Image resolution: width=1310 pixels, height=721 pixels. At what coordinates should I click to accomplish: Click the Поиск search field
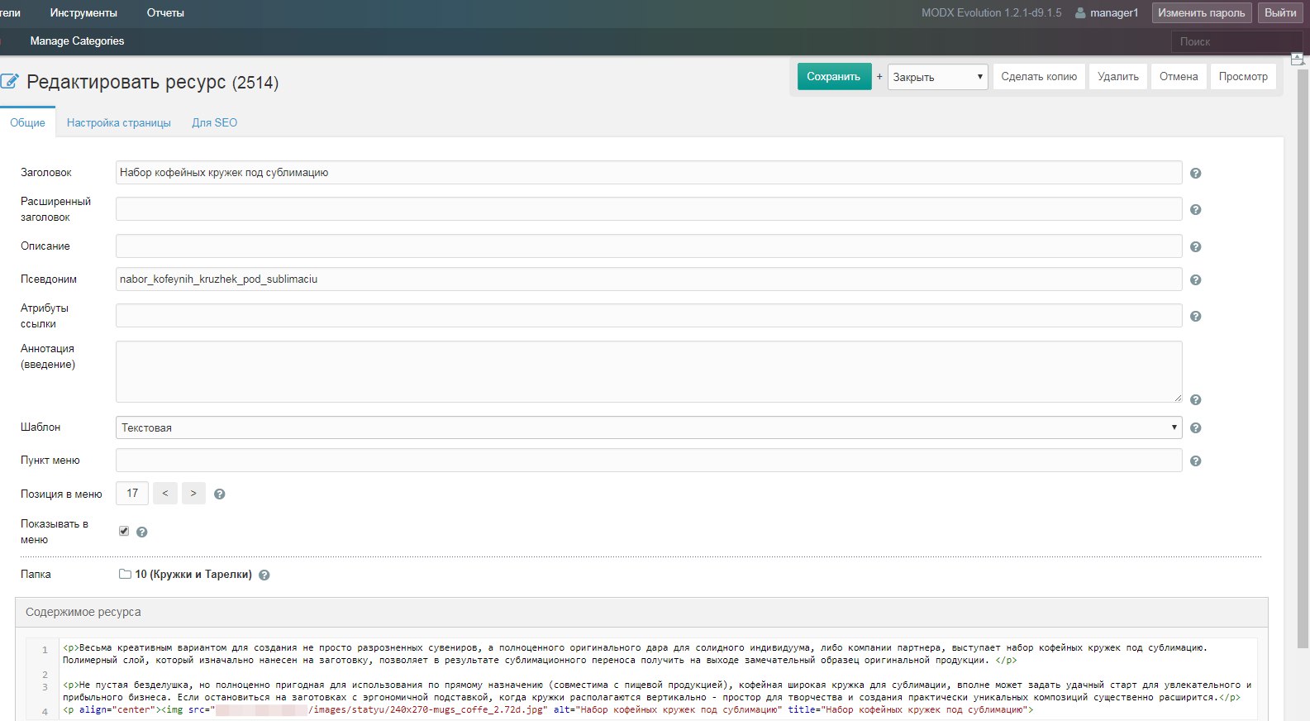(1236, 41)
